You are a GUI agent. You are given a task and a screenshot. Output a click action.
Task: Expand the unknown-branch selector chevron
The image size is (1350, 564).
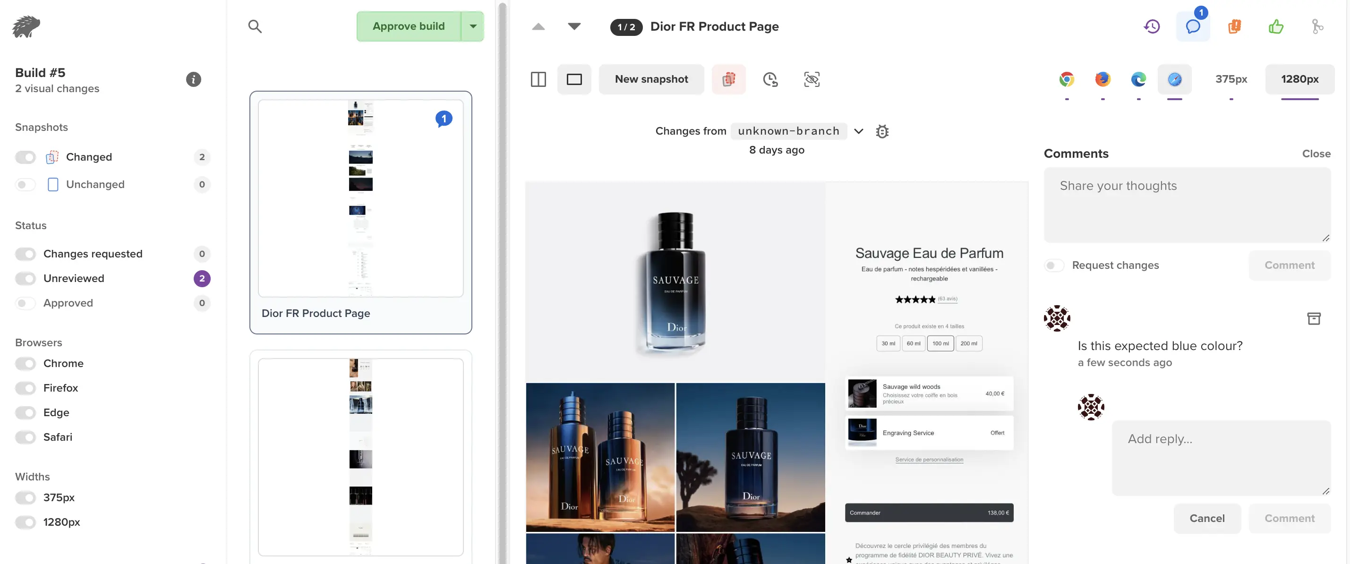(x=858, y=131)
